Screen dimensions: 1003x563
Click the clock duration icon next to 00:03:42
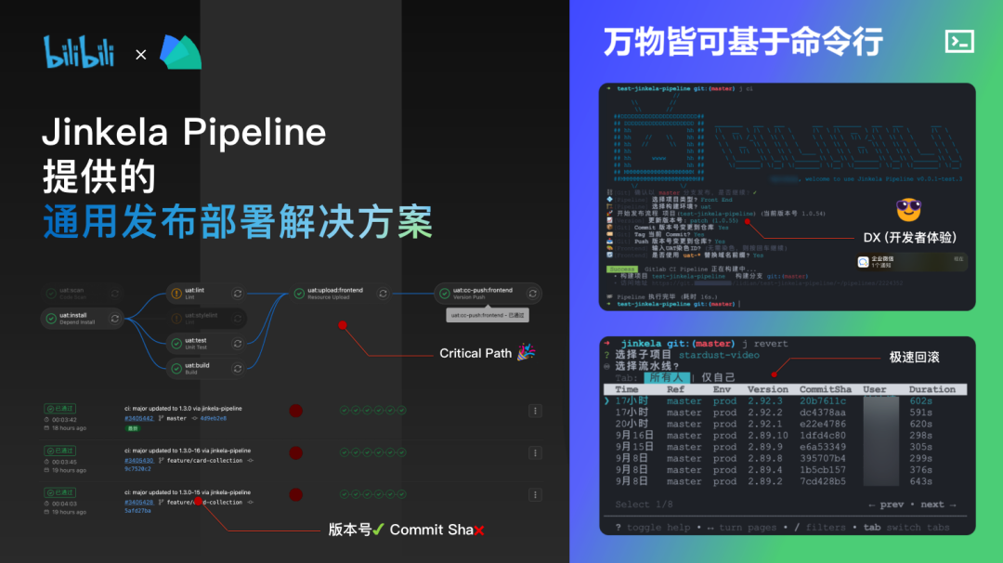[46, 420]
